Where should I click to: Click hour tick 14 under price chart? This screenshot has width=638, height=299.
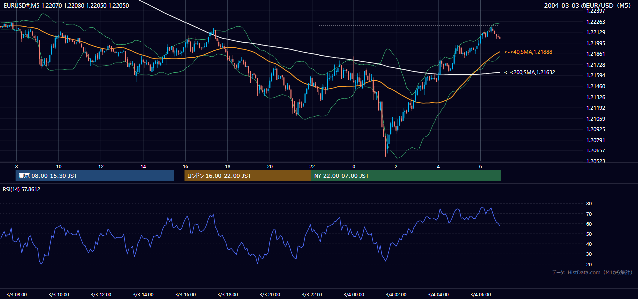click(x=143, y=166)
